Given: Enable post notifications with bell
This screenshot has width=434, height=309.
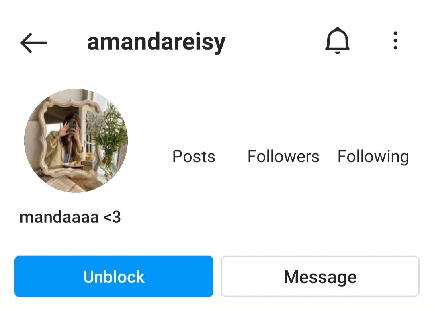Looking at the screenshot, I should (x=337, y=41).
